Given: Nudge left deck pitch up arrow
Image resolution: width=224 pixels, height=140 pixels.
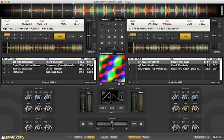Looking at the screenshot, I should [x=94, y=24].
